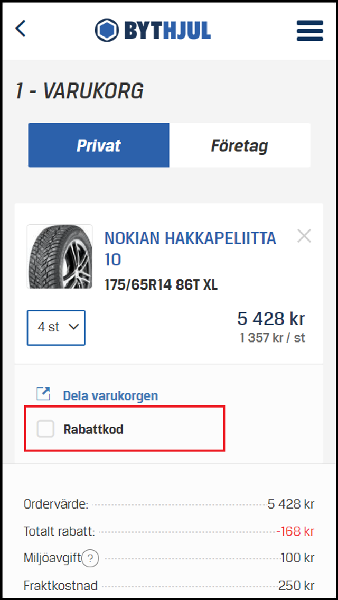Click the 1 357 kr / st unit price
Viewport: 338px width, 600px height.
tap(272, 338)
